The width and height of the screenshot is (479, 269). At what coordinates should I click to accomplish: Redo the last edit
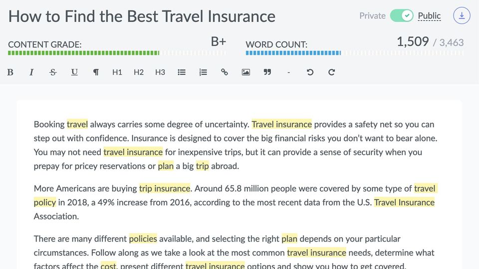pos(331,72)
